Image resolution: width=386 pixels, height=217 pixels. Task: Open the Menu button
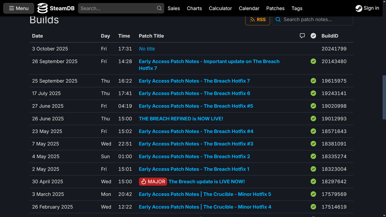(x=19, y=8)
